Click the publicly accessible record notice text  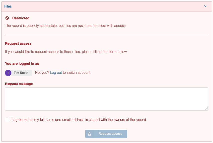coord(66,26)
